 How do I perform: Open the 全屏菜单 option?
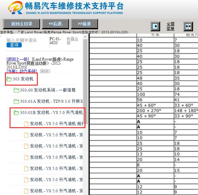pyautogui.click(x=170, y=26)
